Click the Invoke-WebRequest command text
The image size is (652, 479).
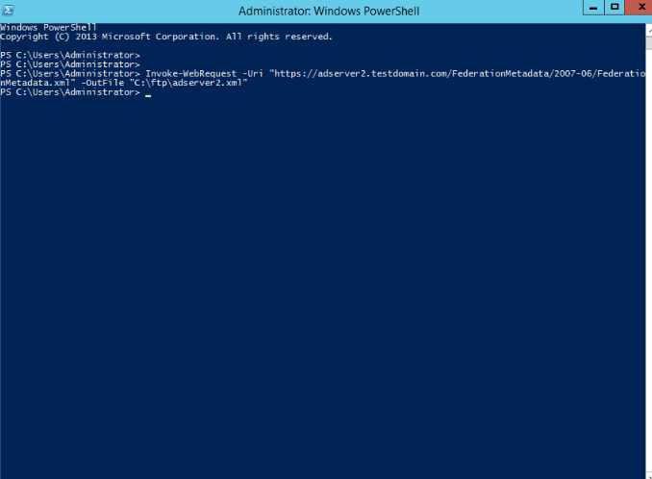(x=190, y=74)
